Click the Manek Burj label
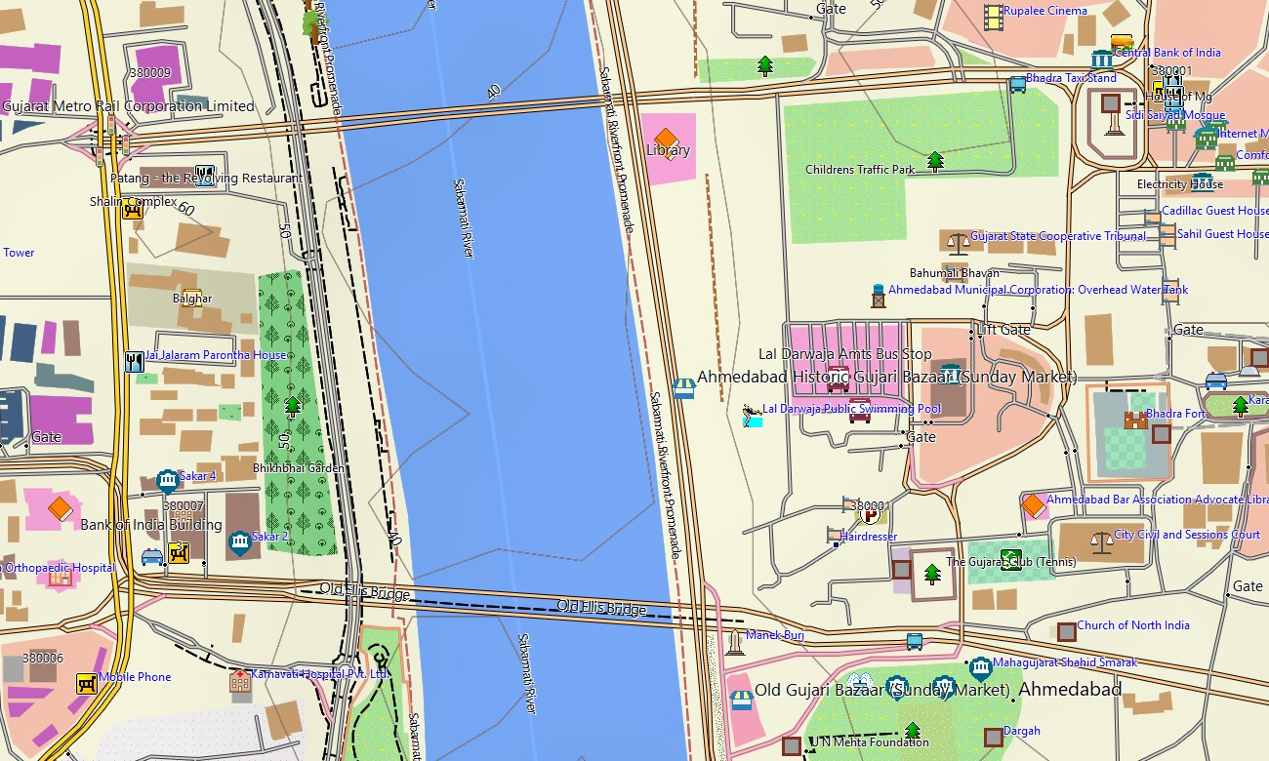 tap(775, 636)
